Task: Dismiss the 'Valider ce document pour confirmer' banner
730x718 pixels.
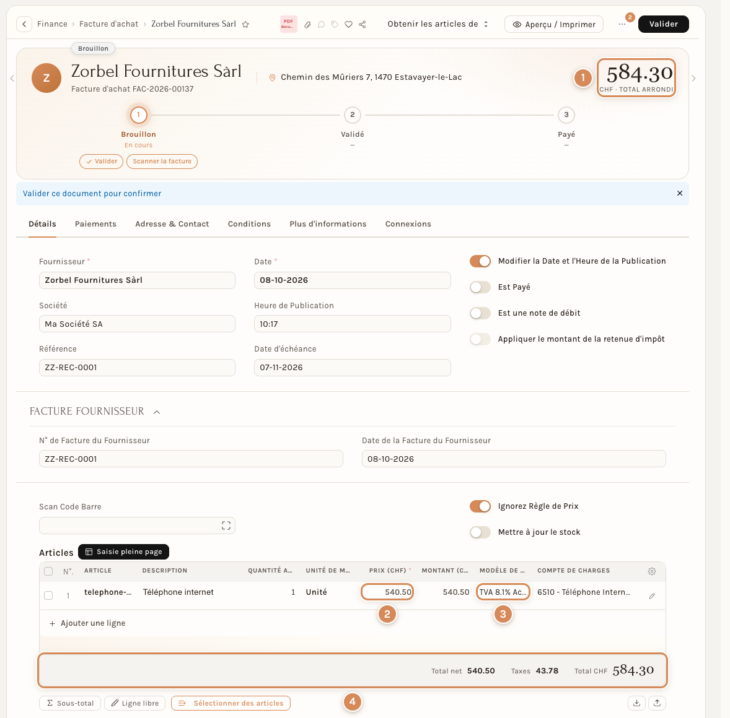Action: pos(680,194)
